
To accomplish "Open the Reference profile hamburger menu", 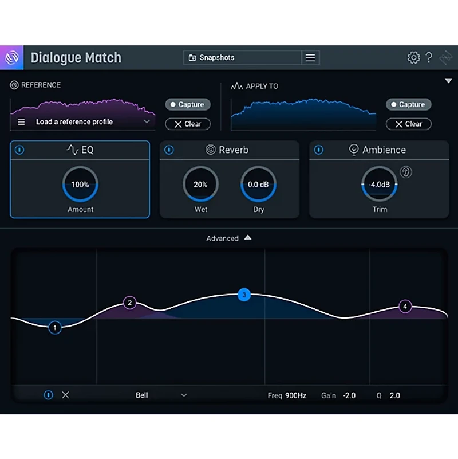I will [x=21, y=121].
